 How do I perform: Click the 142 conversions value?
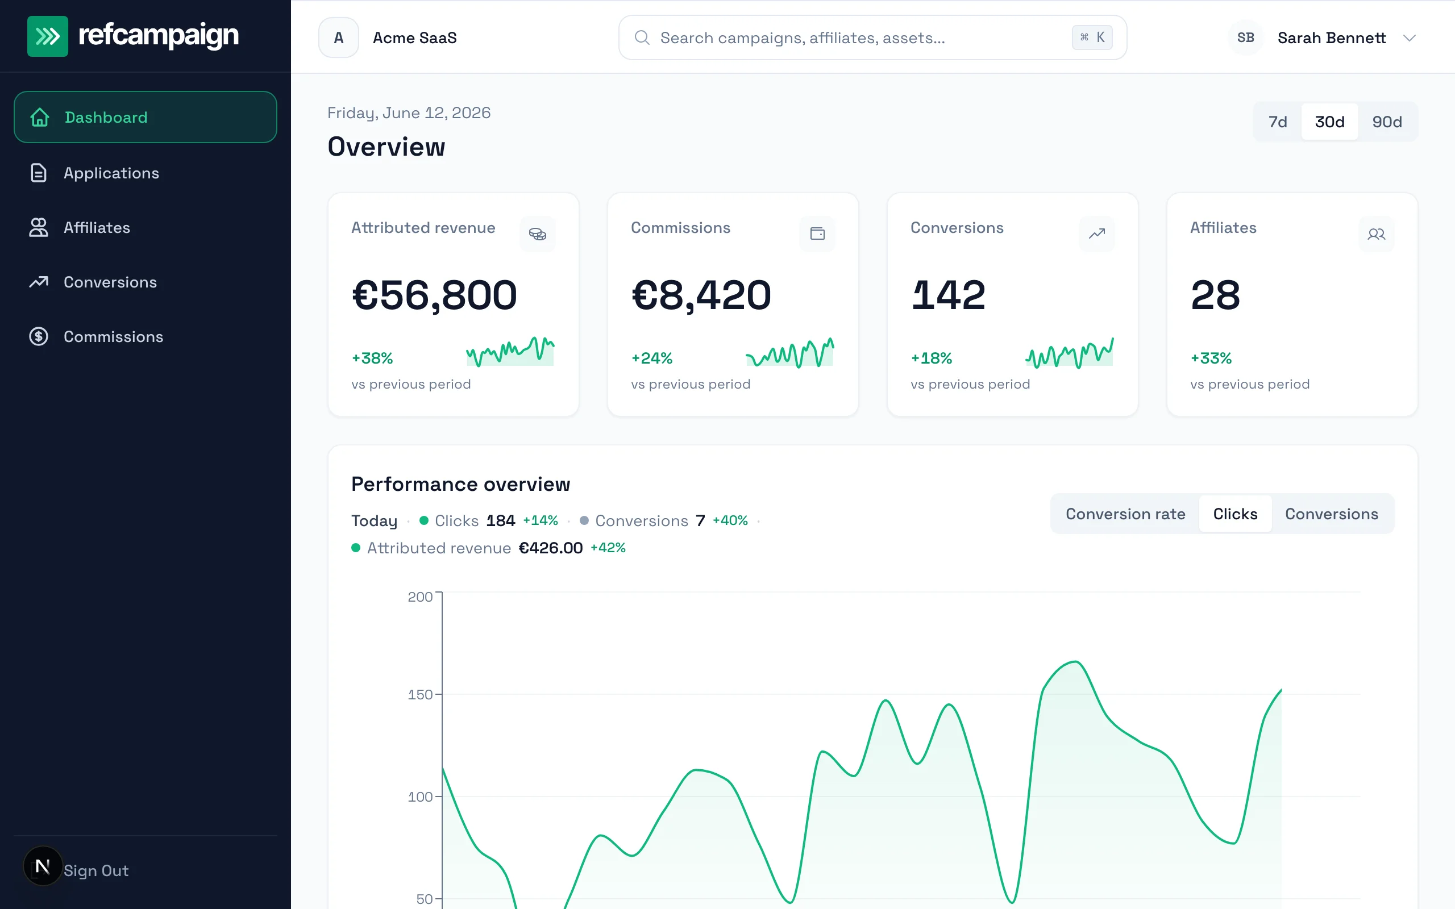948,295
